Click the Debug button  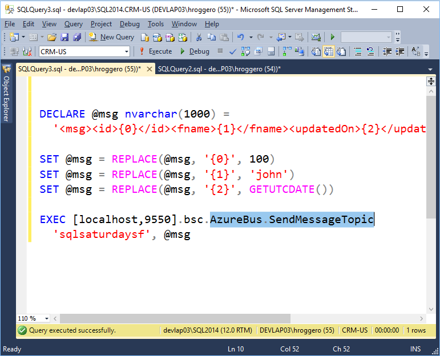[x=195, y=51]
